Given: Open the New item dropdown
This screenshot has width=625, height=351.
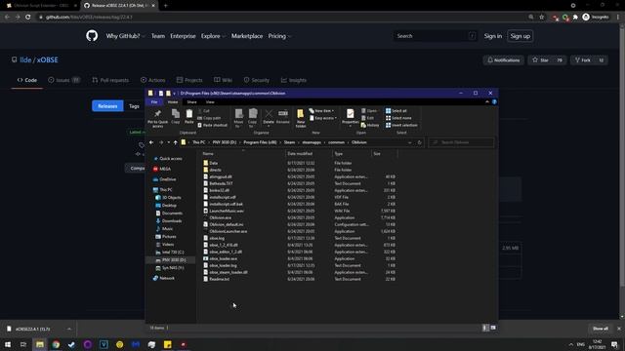Looking at the screenshot, I should coord(321,111).
